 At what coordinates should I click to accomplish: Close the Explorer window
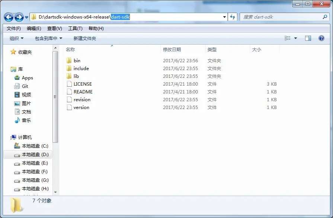tap(321, 4)
